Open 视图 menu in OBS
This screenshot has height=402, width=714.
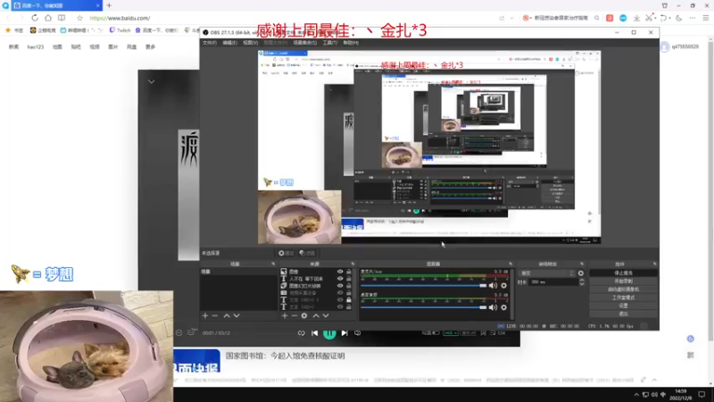click(250, 42)
